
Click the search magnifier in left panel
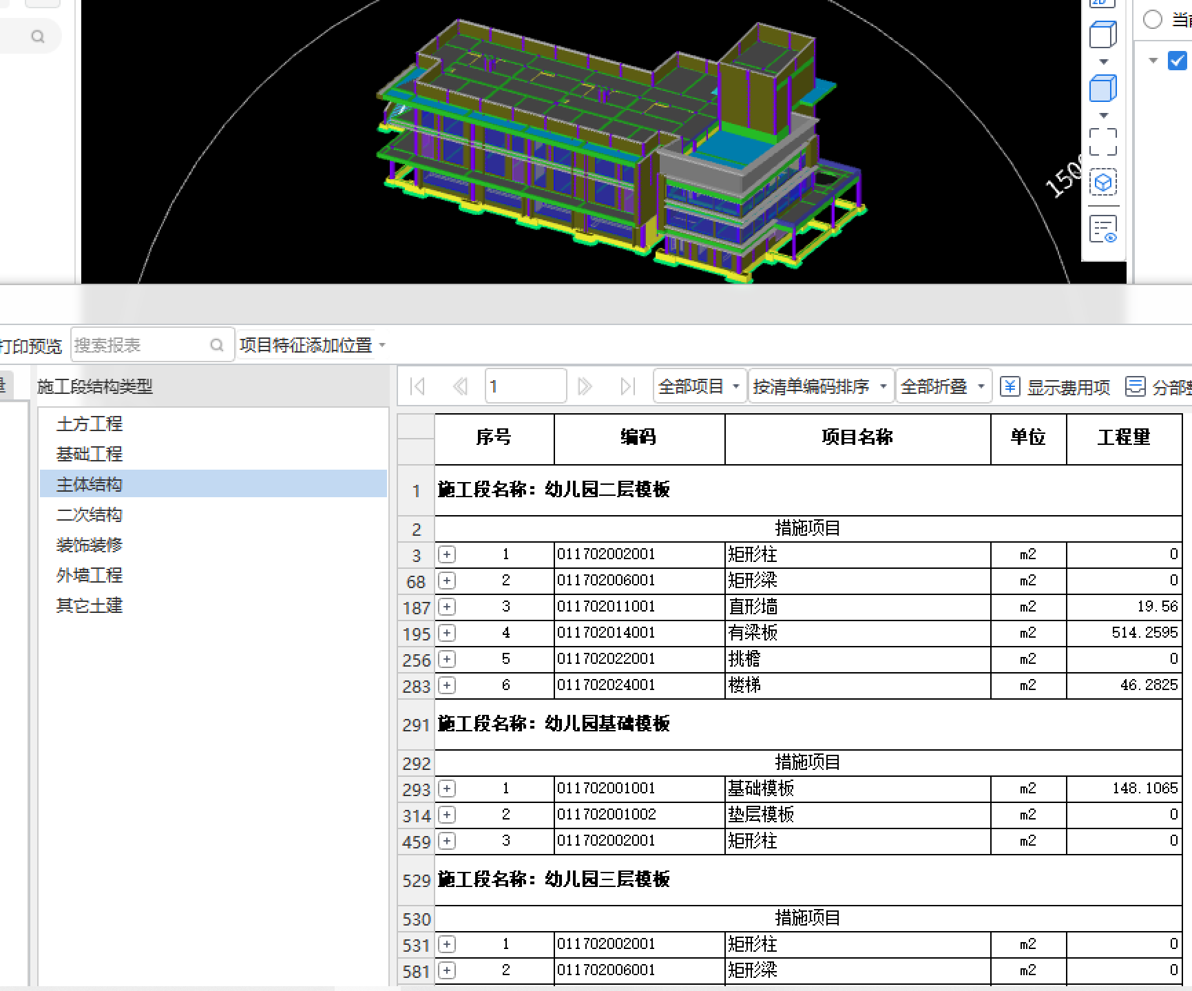tap(38, 36)
